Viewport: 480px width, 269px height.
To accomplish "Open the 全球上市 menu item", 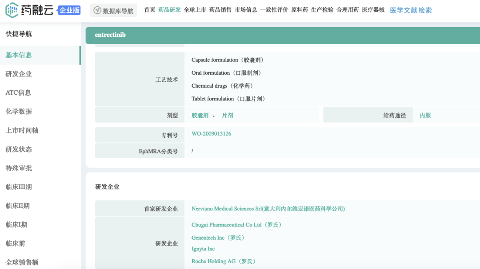I will tap(195, 10).
